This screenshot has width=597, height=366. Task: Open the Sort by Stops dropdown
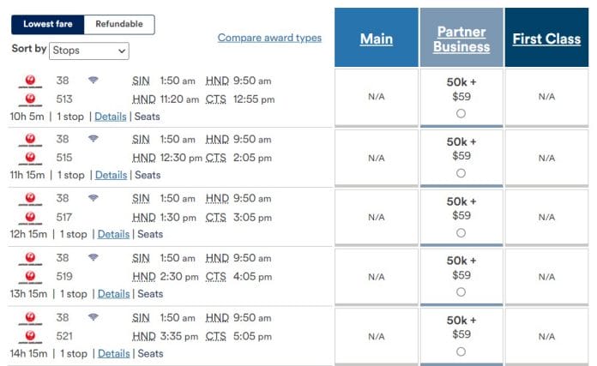88,51
